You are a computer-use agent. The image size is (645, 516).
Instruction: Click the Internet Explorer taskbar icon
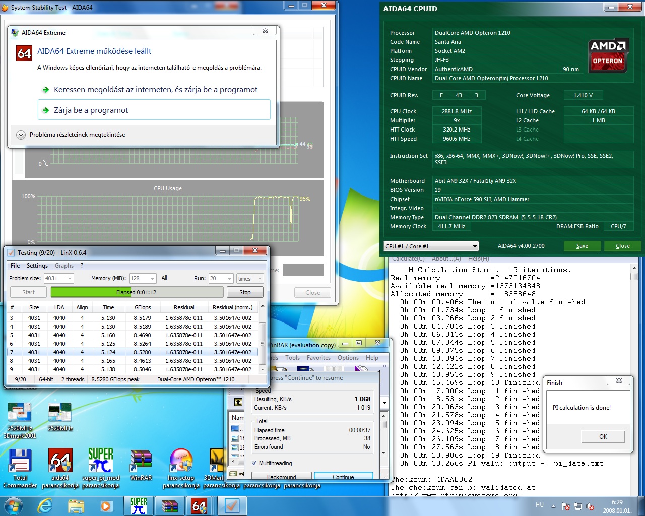point(45,505)
